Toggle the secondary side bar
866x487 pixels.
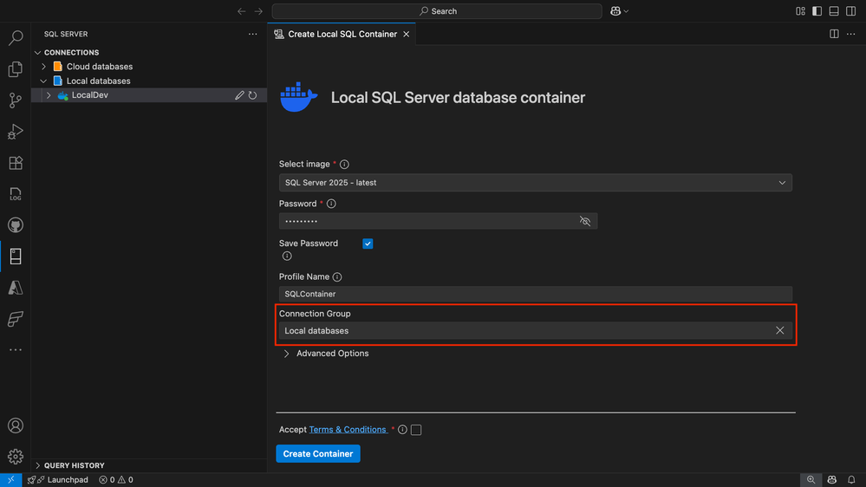point(851,11)
